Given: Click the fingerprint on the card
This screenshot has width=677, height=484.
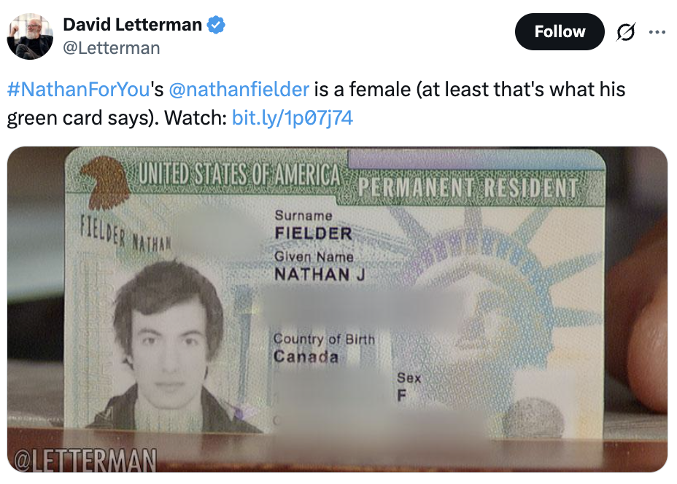Looking at the screenshot, I should [533, 418].
